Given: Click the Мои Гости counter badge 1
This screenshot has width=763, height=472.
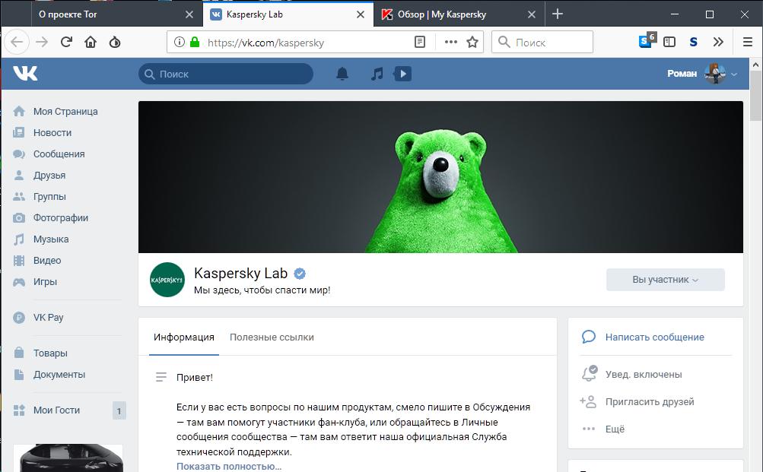Looking at the screenshot, I should (119, 410).
